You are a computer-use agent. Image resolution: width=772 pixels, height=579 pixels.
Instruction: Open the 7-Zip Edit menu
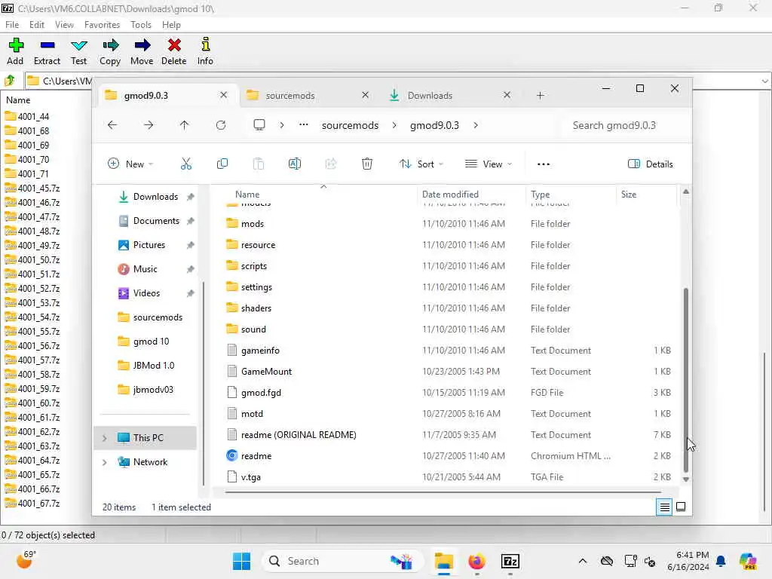(x=36, y=25)
